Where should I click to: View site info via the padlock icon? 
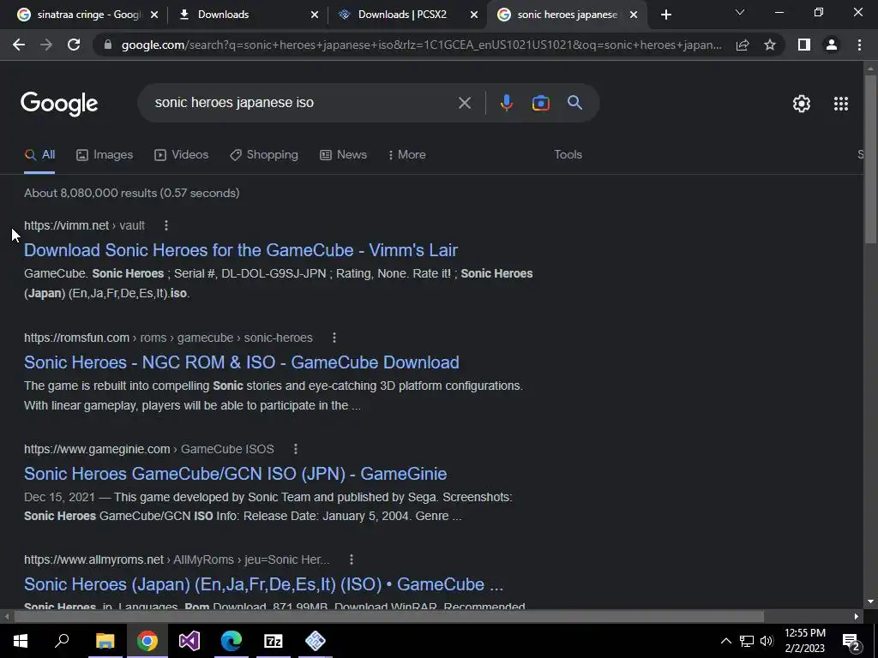coord(108,45)
